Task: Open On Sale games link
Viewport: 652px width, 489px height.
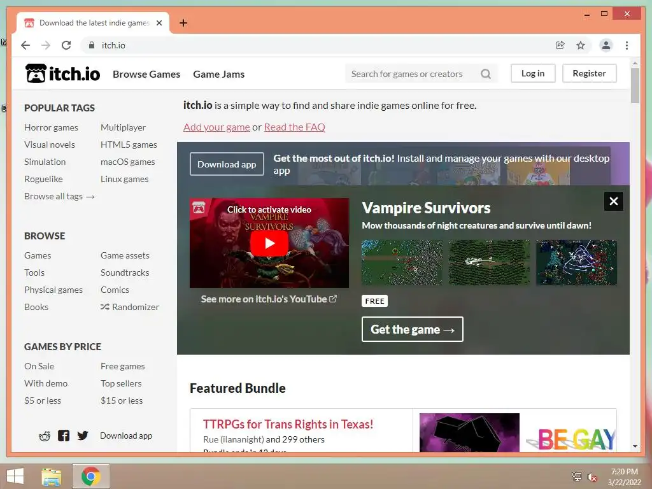Action: (x=39, y=366)
